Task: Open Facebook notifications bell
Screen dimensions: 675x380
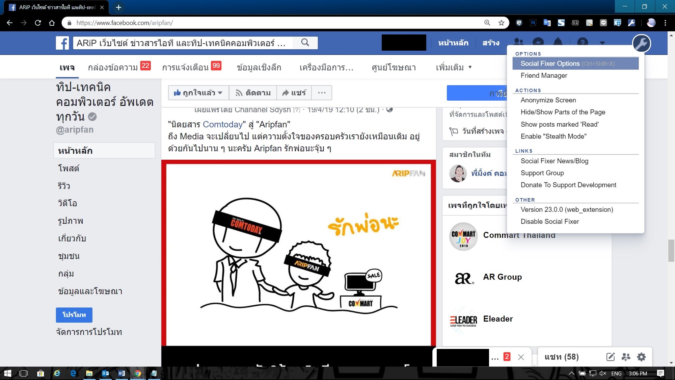Action: (x=558, y=43)
